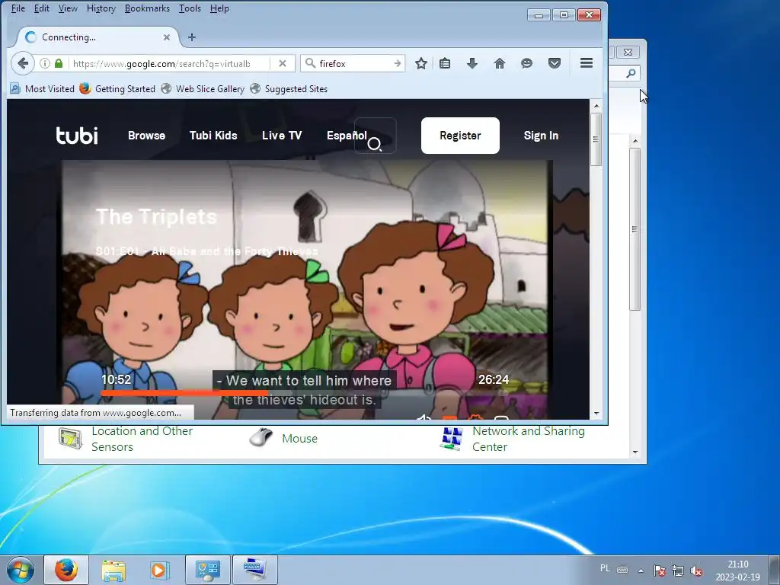Open the History menu

[101, 8]
